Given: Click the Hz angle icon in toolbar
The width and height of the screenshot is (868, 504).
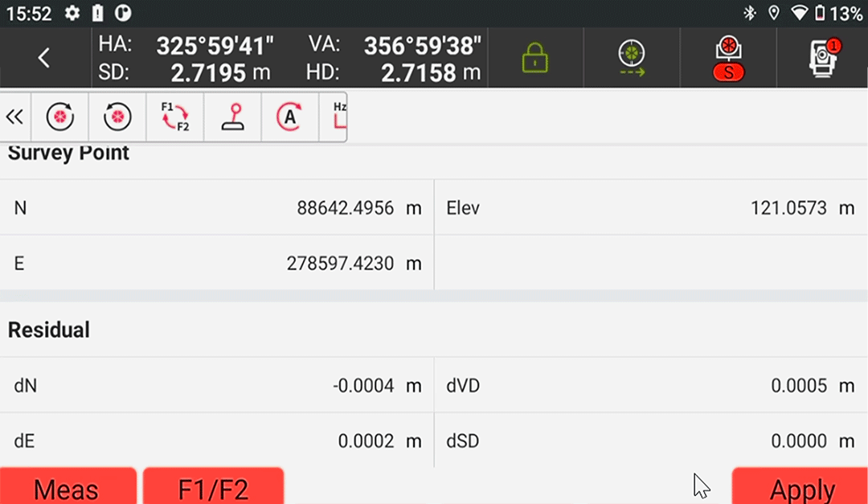Looking at the screenshot, I should coord(338,117).
